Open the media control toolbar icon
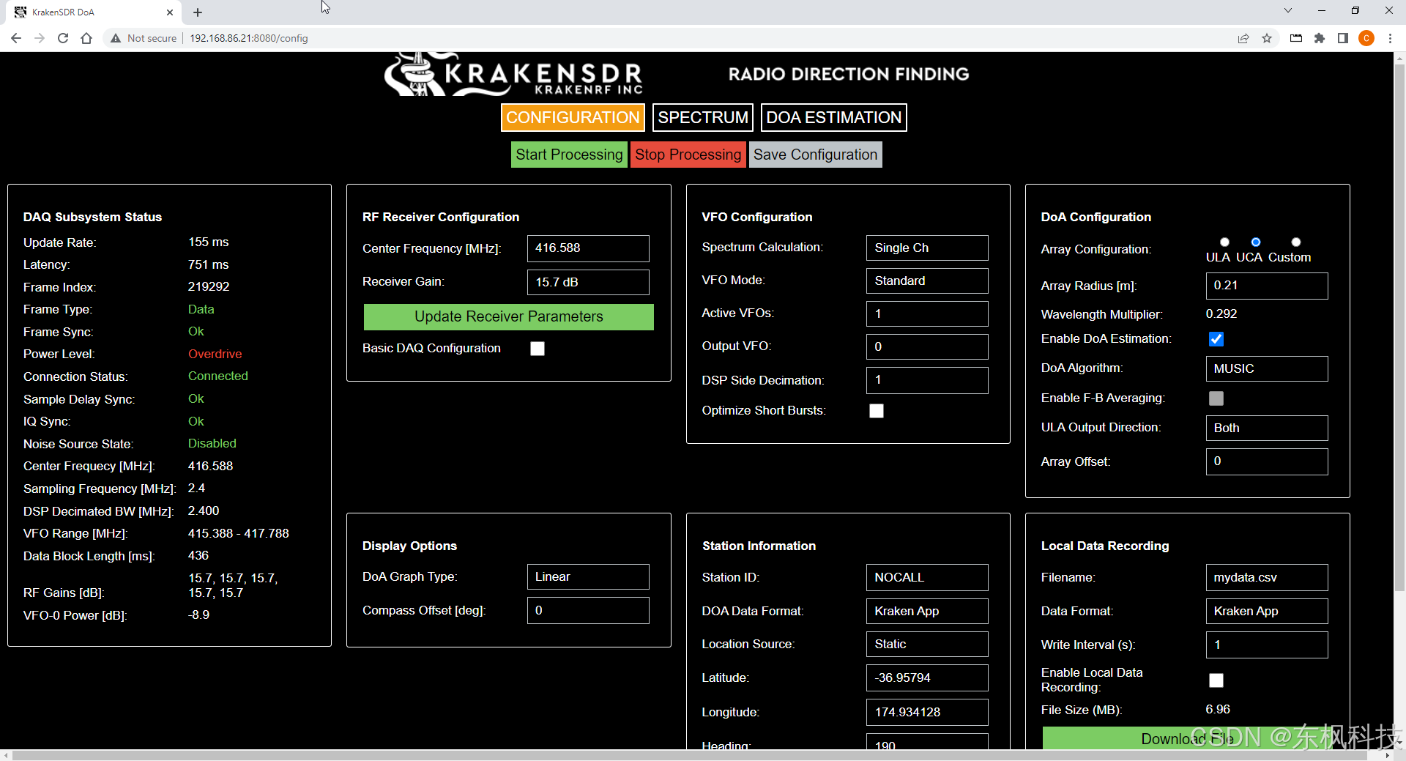1406x761 pixels. tap(1296, 38)
